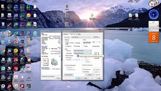Open the TurboTax desktop shortcut
Screen dimensions: 161x91
coord(10,87)
